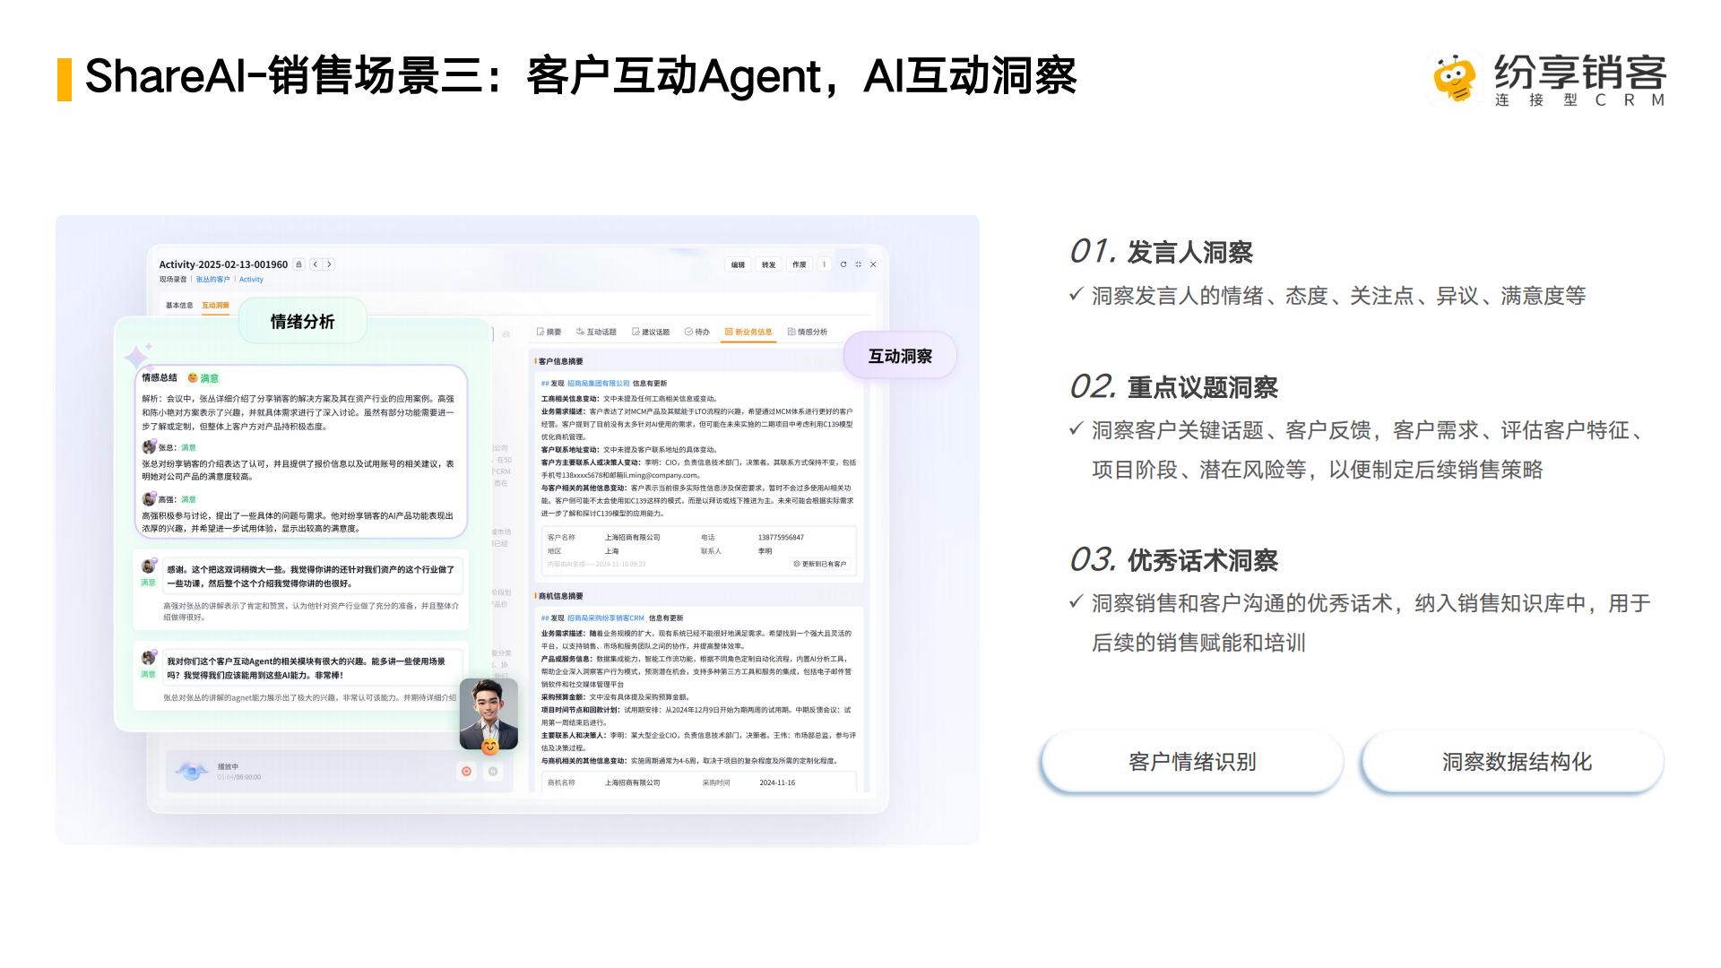
Task: Click the audio waveform icon in player
Action: point(191,771)
